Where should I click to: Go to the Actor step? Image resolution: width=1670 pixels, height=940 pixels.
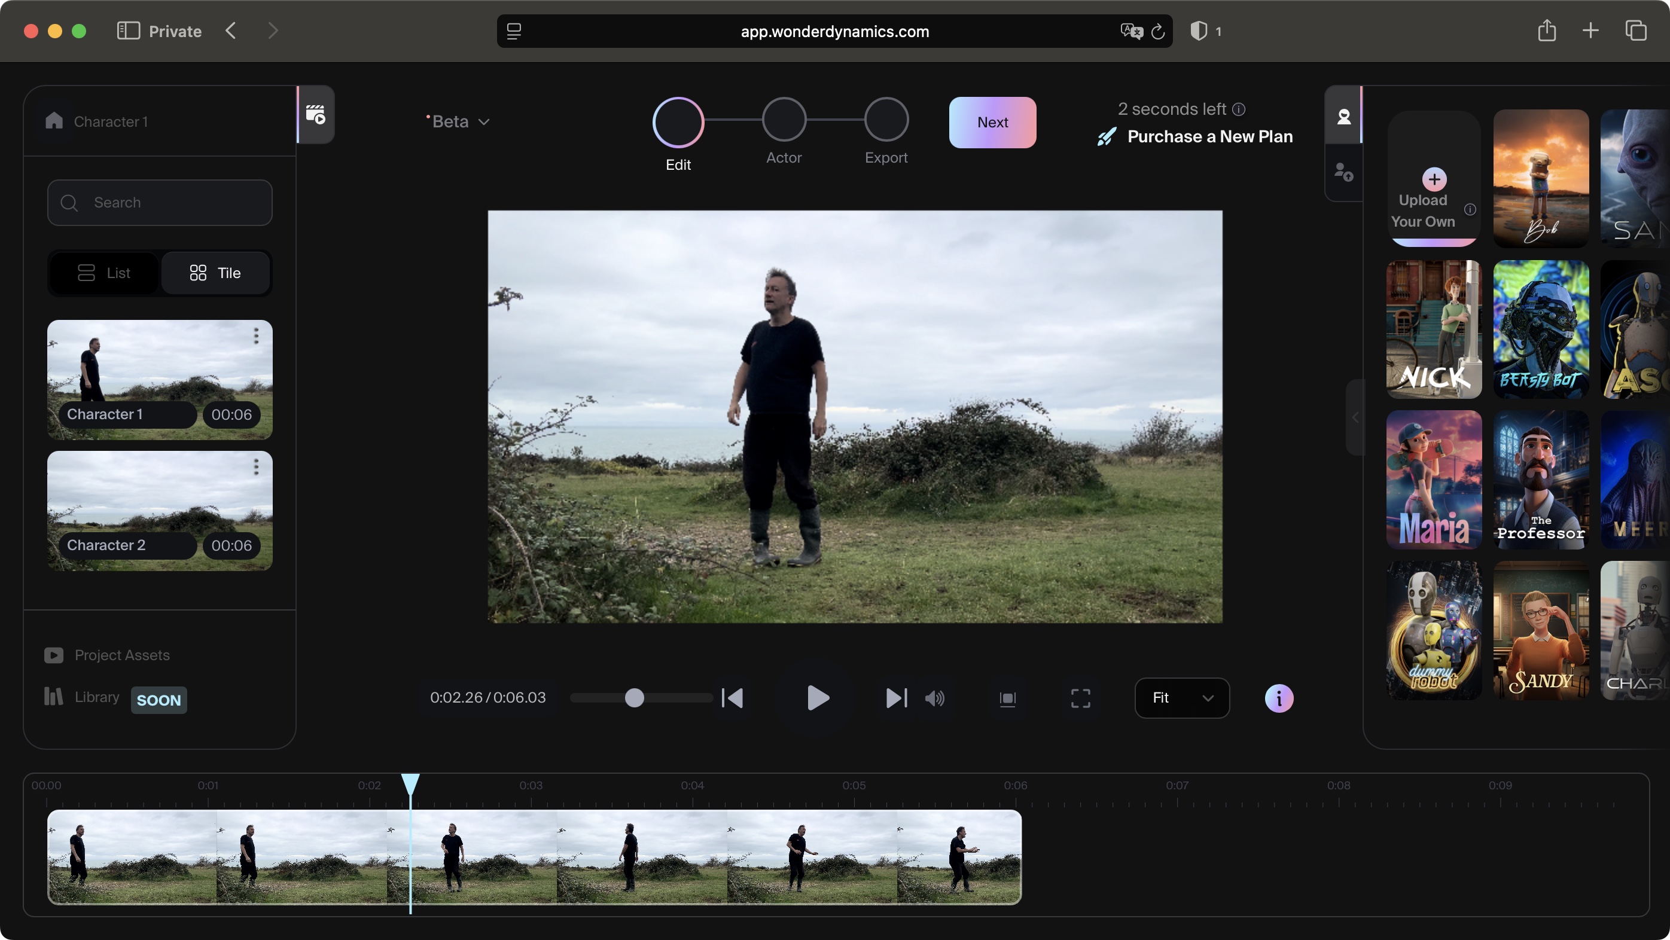[784, 120]
